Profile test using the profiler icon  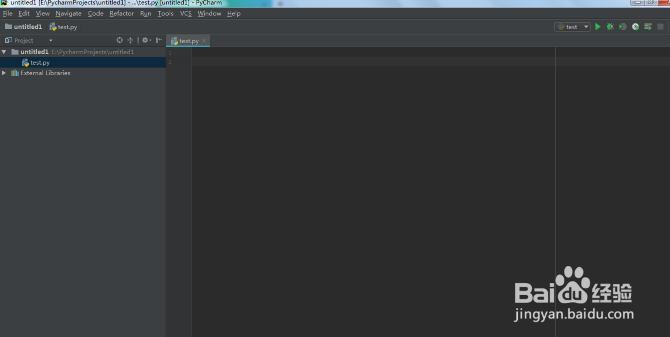pyautogui.click(x=635, y=27)
